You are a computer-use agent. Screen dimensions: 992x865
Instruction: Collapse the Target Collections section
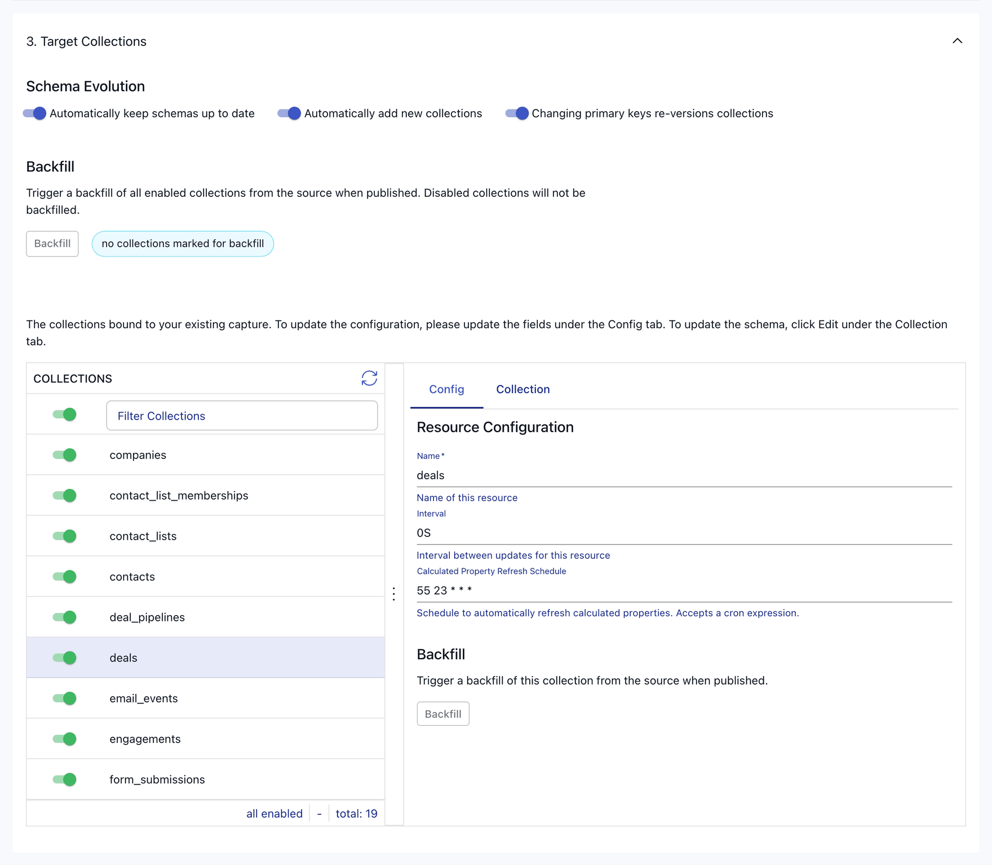pos(957,41)
